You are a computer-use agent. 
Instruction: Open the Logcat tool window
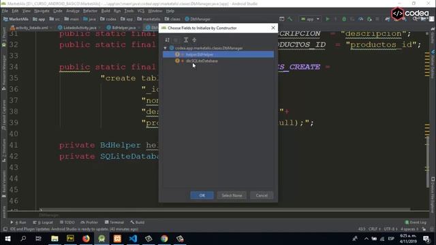(x=43, y=223)
